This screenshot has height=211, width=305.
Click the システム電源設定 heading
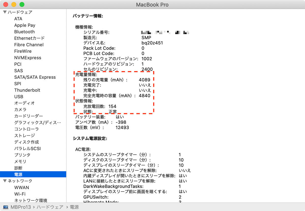90,138
